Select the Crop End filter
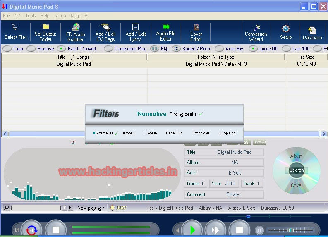This screenshot has width=328, height=237. [x=227, y=133]
